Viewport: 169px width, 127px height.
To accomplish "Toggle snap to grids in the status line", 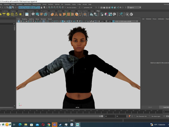I will click(x=49, y=7).
